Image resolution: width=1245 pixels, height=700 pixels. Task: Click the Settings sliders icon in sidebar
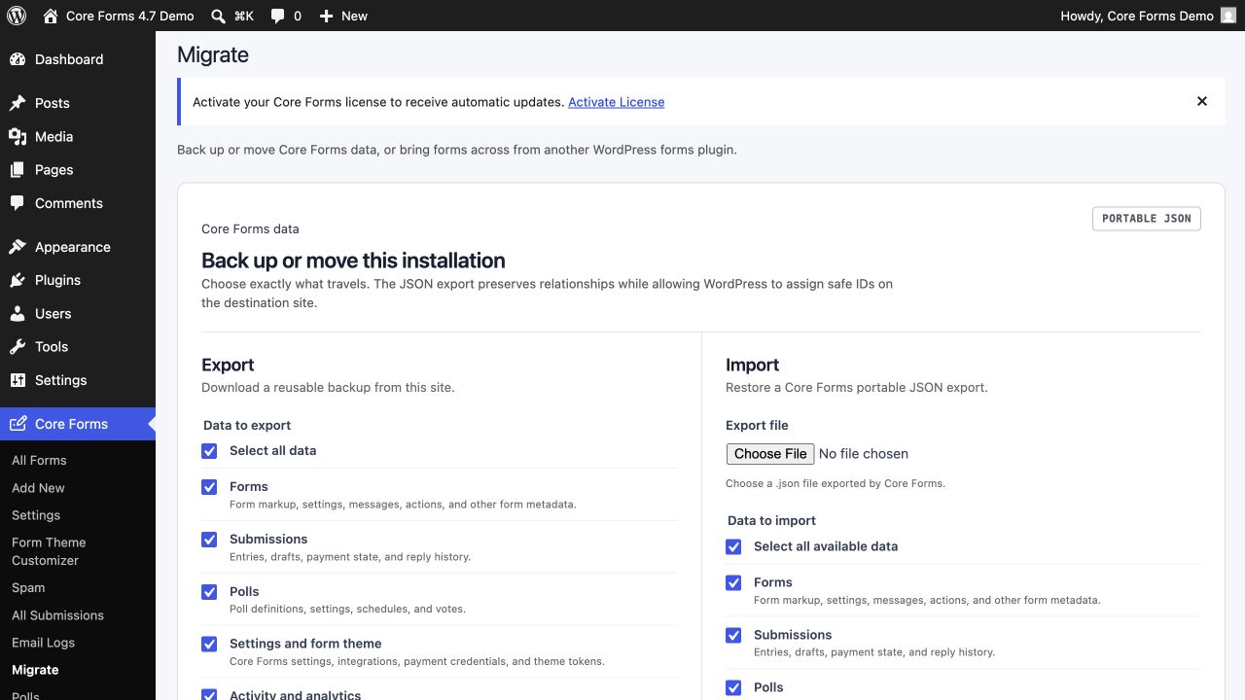18,380
